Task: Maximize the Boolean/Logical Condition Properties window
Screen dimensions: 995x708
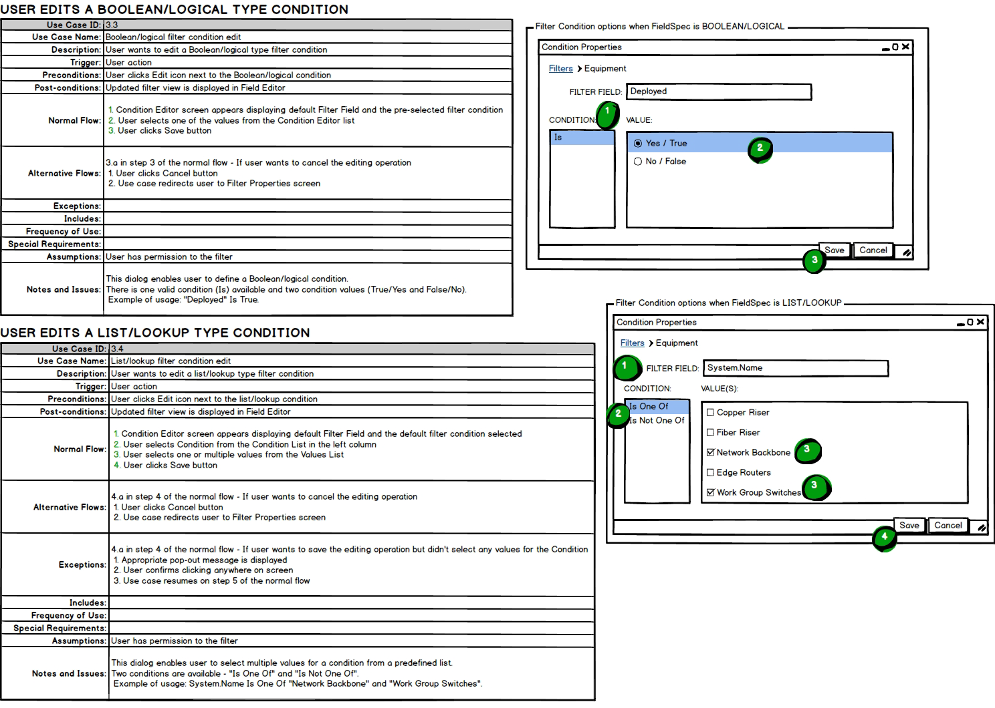Action: pos(895,47)
